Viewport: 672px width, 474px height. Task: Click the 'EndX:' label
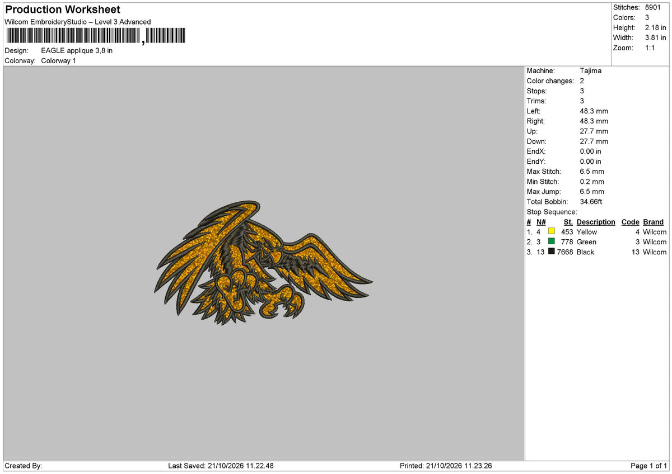[x=536, y=151]
